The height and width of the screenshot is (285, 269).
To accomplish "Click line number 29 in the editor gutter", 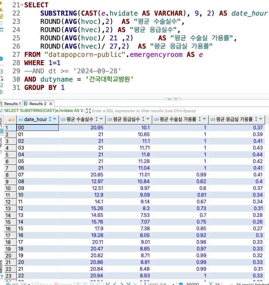I will tap(16, 71).
